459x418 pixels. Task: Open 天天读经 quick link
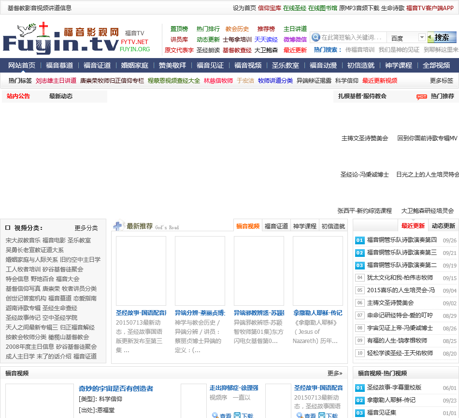pos(266,40)
